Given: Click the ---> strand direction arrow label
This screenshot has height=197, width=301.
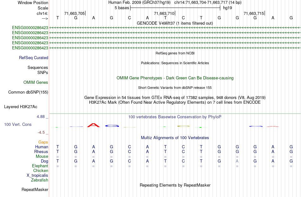Looking at the screenshot, I should [x=45, y=18].
